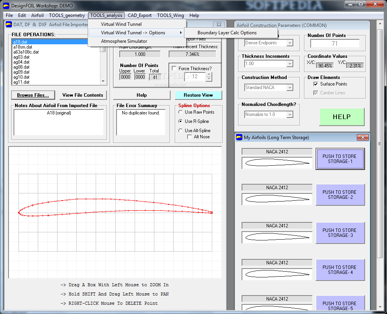Select a18sm.dat in the file list
The image size is (387, 314).
[56, 47]
